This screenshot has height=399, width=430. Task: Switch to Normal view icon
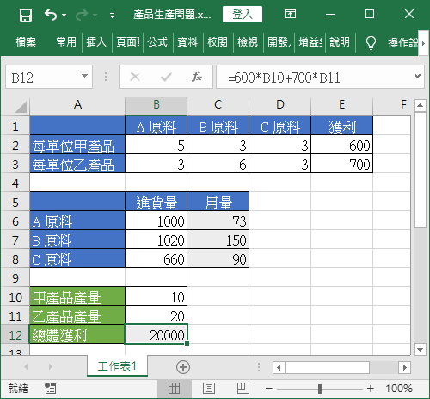click(174, 389)
